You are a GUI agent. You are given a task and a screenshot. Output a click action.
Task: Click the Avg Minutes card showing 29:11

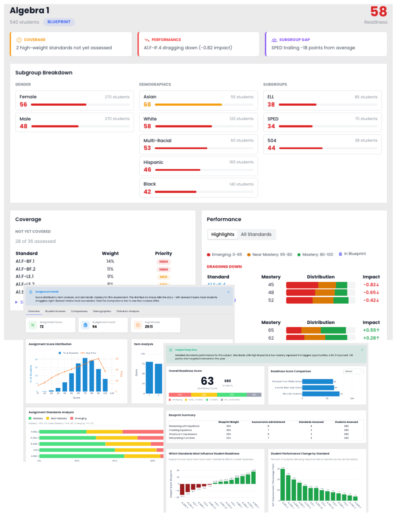point(156,325)
